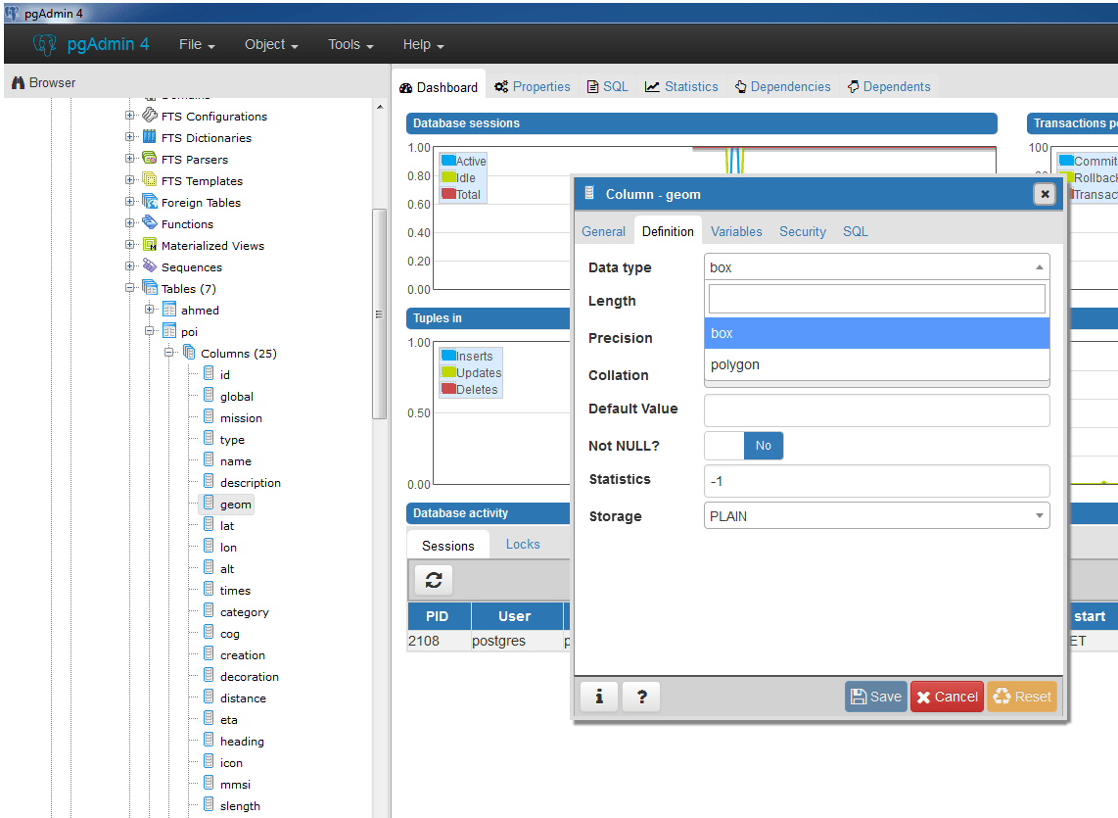The height and width of the screenshot is (818, 1118).
Task: Click the Sequences icon in tree
Action: pos(149,265)
